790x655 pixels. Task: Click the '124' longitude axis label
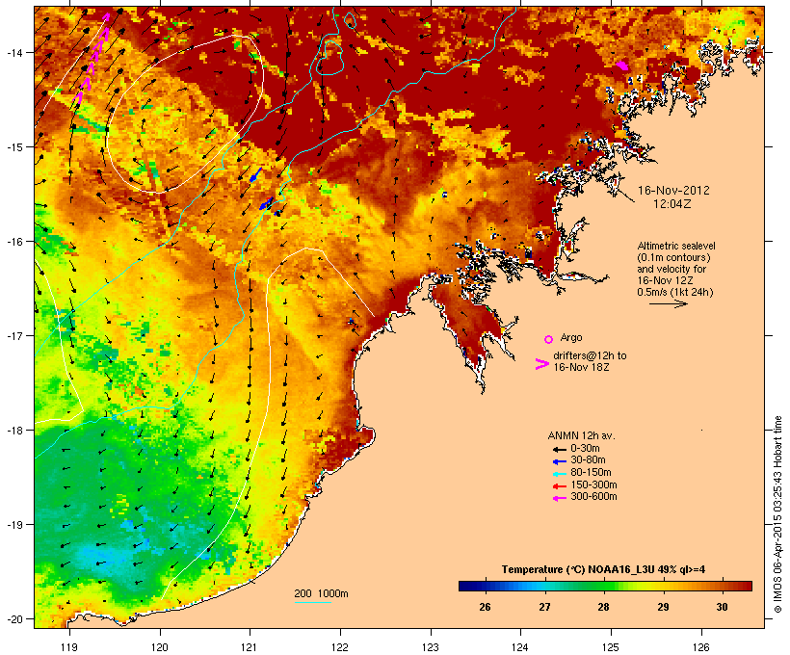[x=520, y=647]
